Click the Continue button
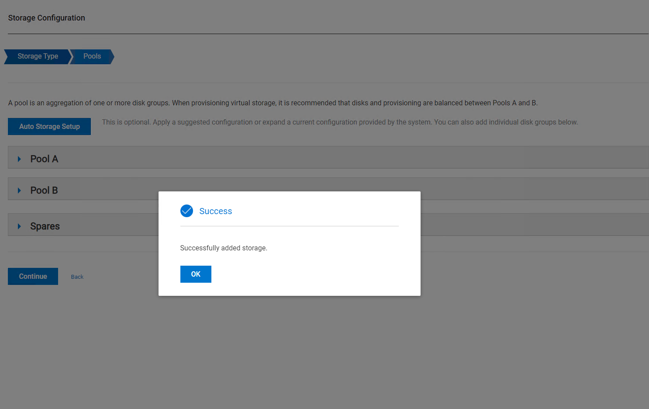The image size is (649, 409). pyautogui.click(x=33, y=276)
